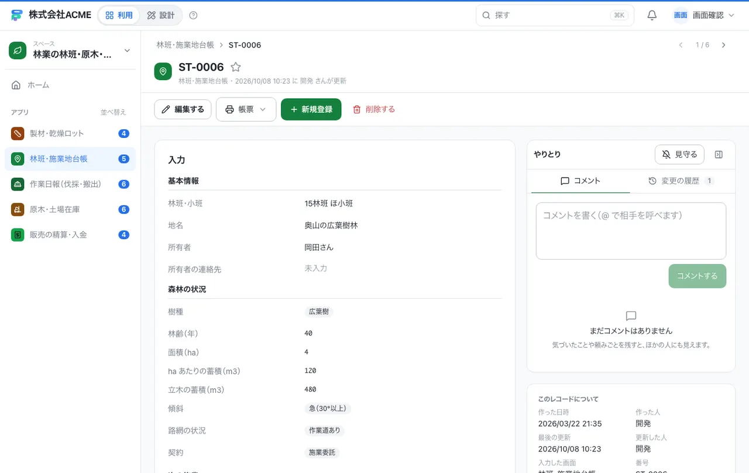This screenshot has height=473, width=749.
Task: Focus the comment text area
Action: coord(631,231)
